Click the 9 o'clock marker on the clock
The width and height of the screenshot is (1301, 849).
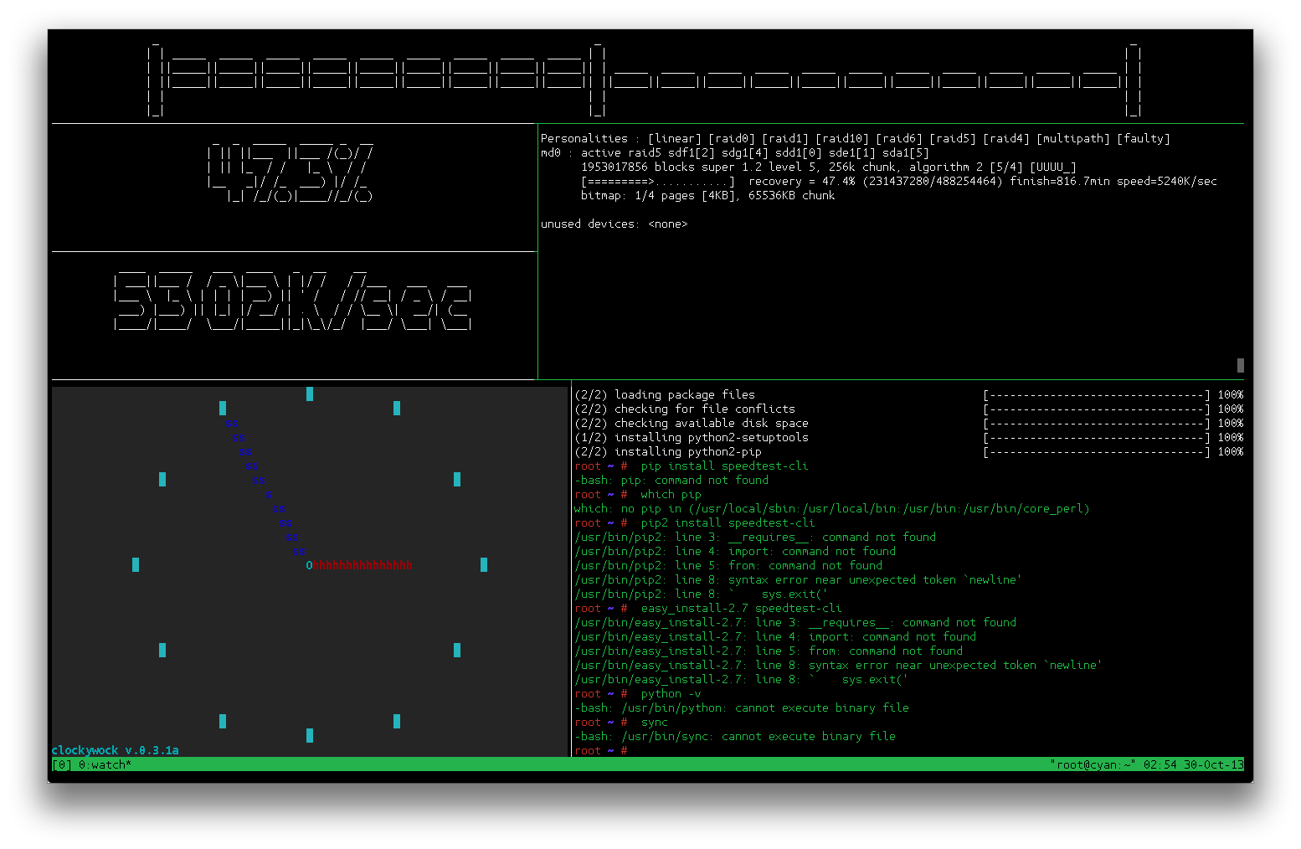pos(136,565)
